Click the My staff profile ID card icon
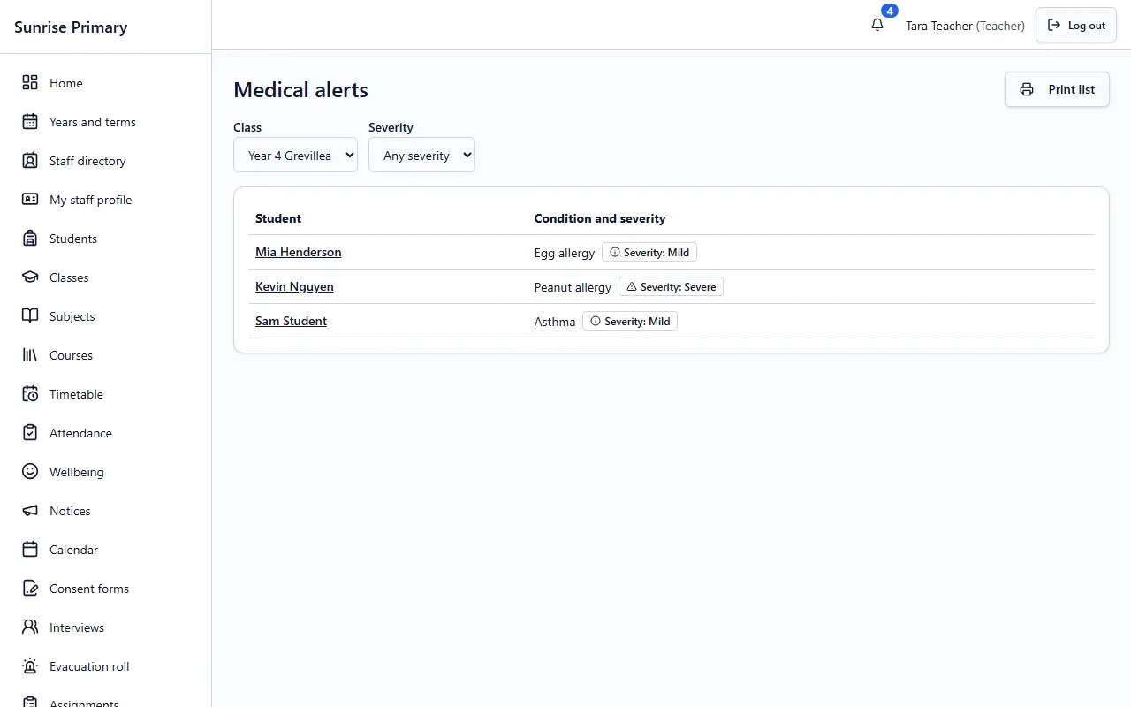Viewport: 1131px width, 707px height. pyautogui.click(x=30, y=200)
